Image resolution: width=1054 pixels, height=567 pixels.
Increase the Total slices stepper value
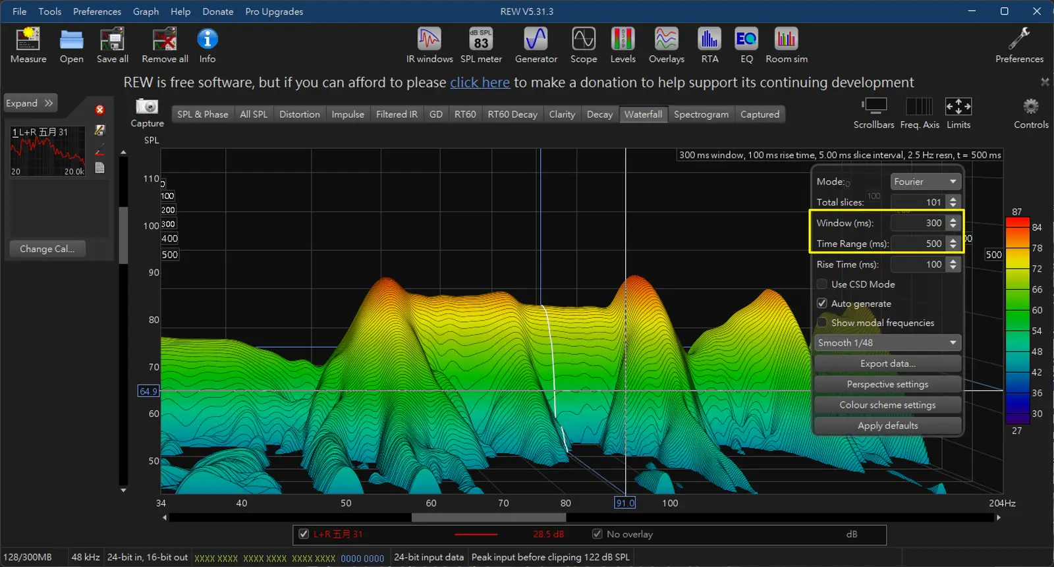coord(953,198)
